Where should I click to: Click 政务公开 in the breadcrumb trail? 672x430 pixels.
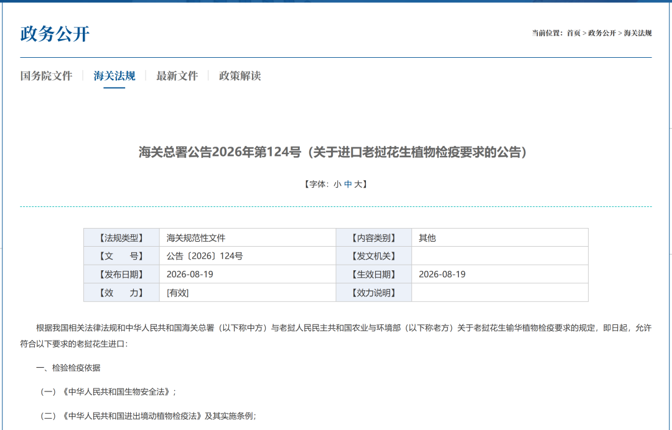tap(602, 33)
